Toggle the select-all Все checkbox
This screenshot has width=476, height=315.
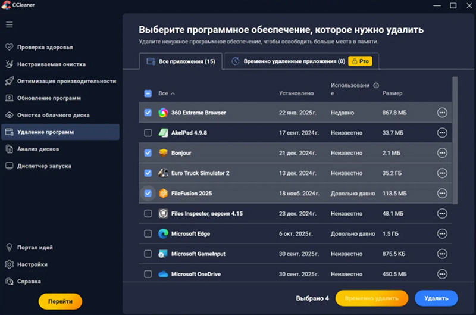[x=148, y=93]
